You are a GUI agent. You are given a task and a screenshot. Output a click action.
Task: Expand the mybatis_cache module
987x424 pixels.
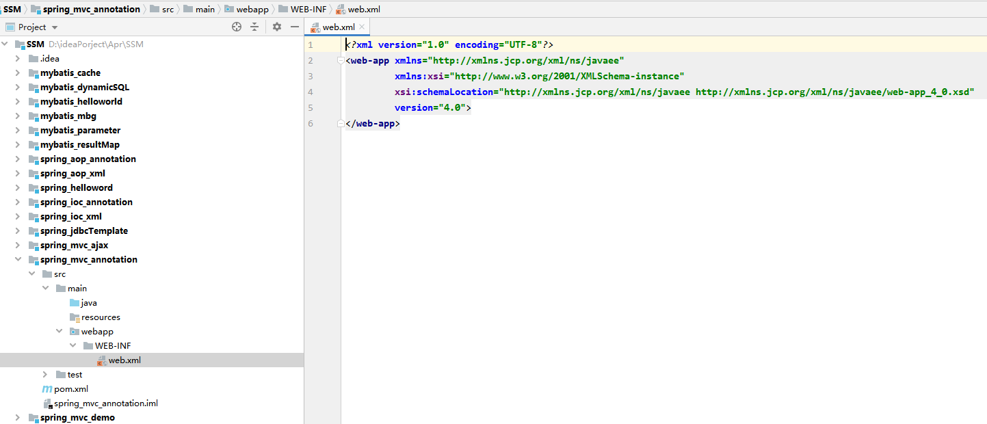click(x=18, y=72)
